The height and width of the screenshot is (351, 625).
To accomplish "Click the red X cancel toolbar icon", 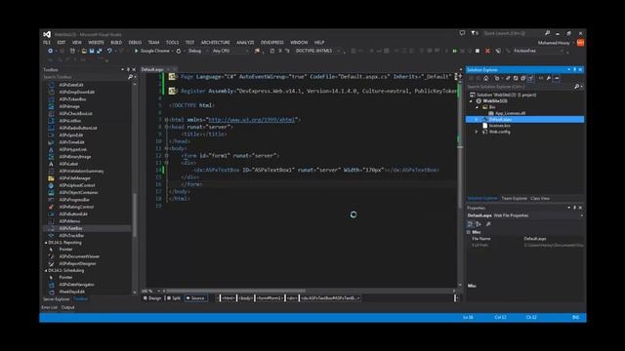I will (487, 51).
